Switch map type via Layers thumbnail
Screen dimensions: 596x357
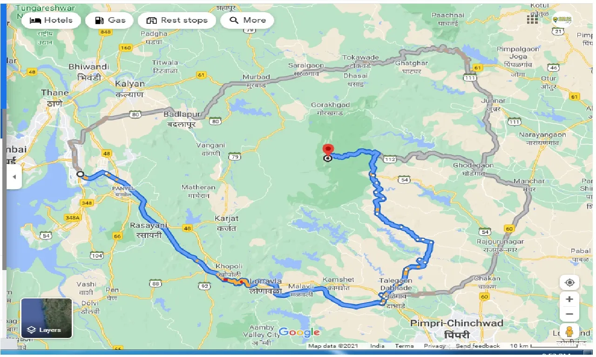click(x=47, y=318)
